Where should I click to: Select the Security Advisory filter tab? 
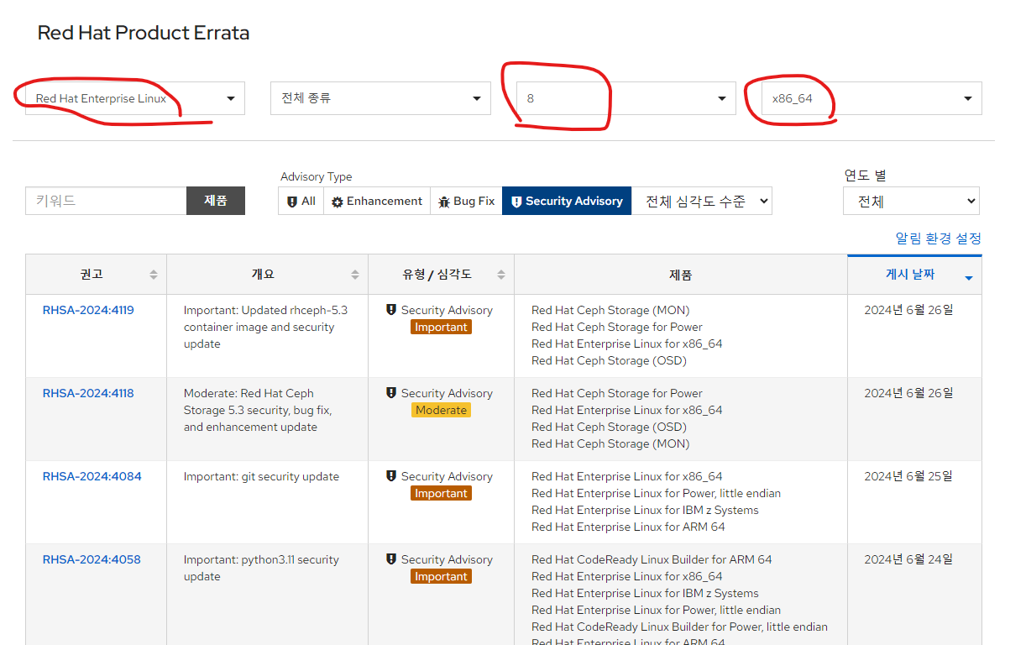[567, 201]
